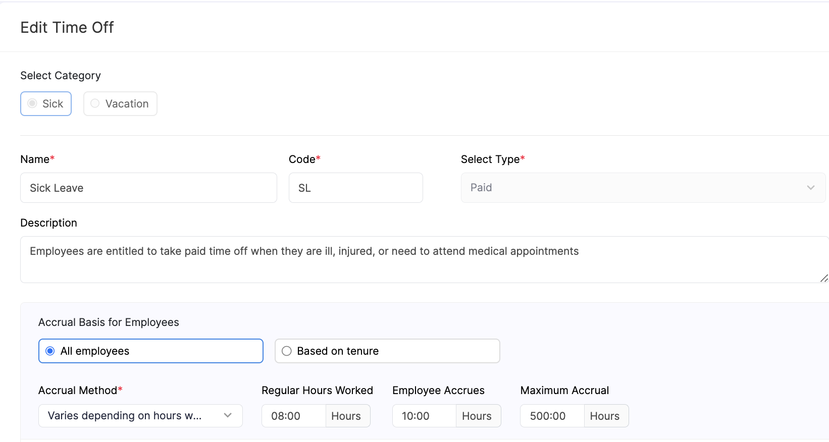Click the Code field containing SL
Viewport: 829px width, 442px height.
click(x=355, y=188)
